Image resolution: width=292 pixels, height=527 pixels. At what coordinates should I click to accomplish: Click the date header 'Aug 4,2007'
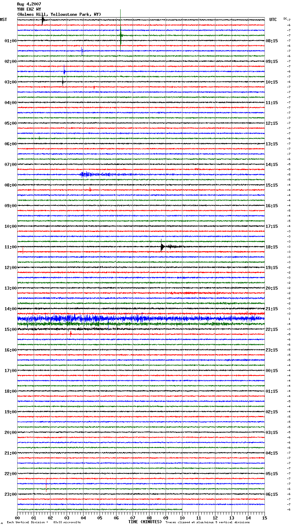[x=29, y=4]
